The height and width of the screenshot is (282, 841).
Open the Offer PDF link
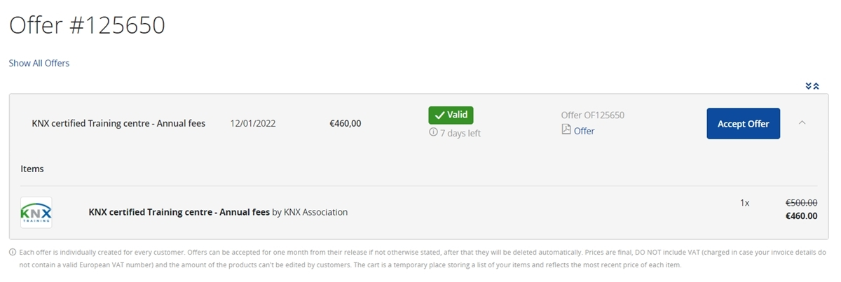(x=584, y=131)
